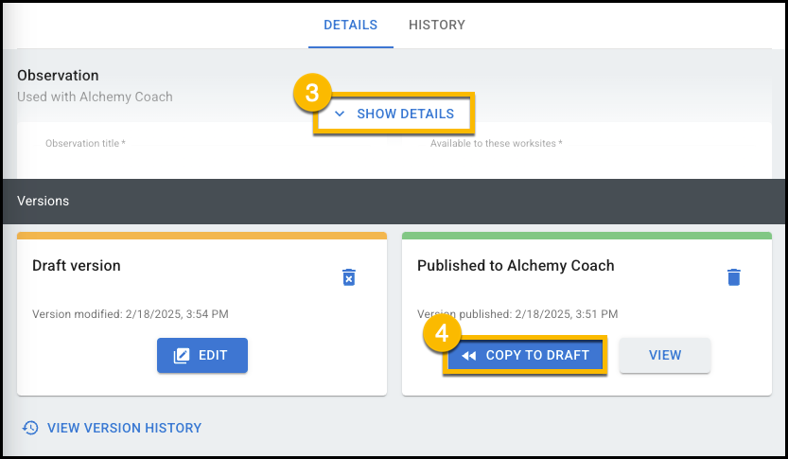Click the pencil icon on Edit button

[181, 356]
